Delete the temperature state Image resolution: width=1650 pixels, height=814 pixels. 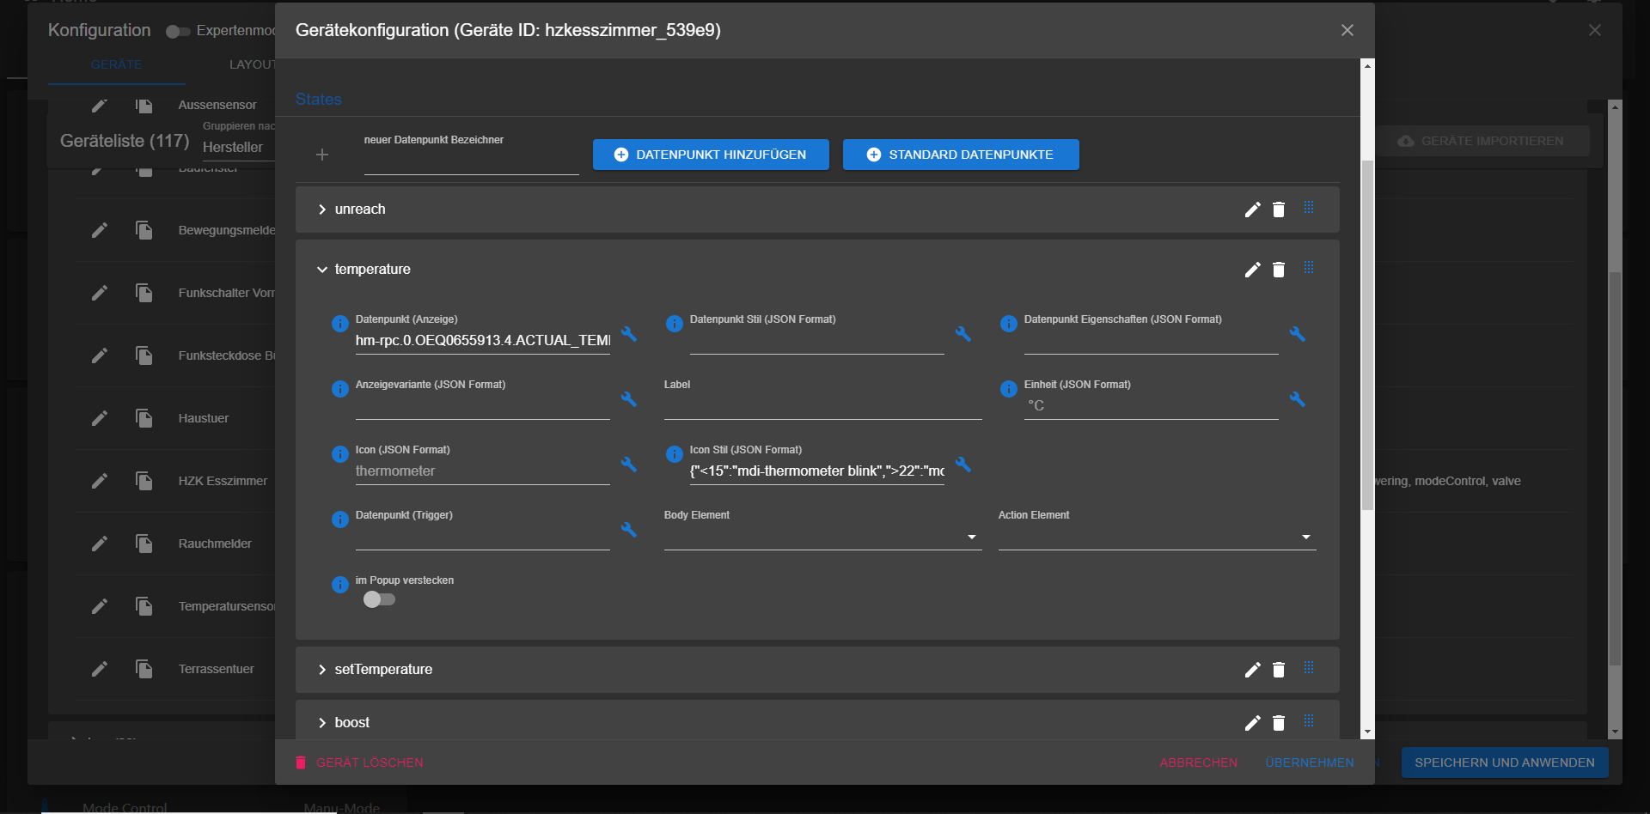pyautogui.click(x=1279, y=270)
